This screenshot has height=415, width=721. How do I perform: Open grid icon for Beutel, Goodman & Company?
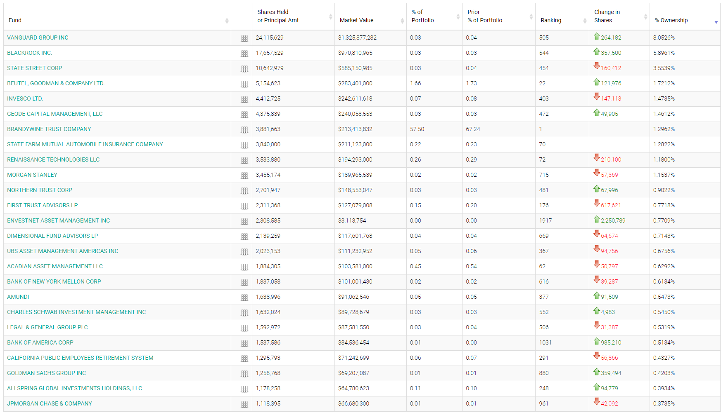coord(244,84)
